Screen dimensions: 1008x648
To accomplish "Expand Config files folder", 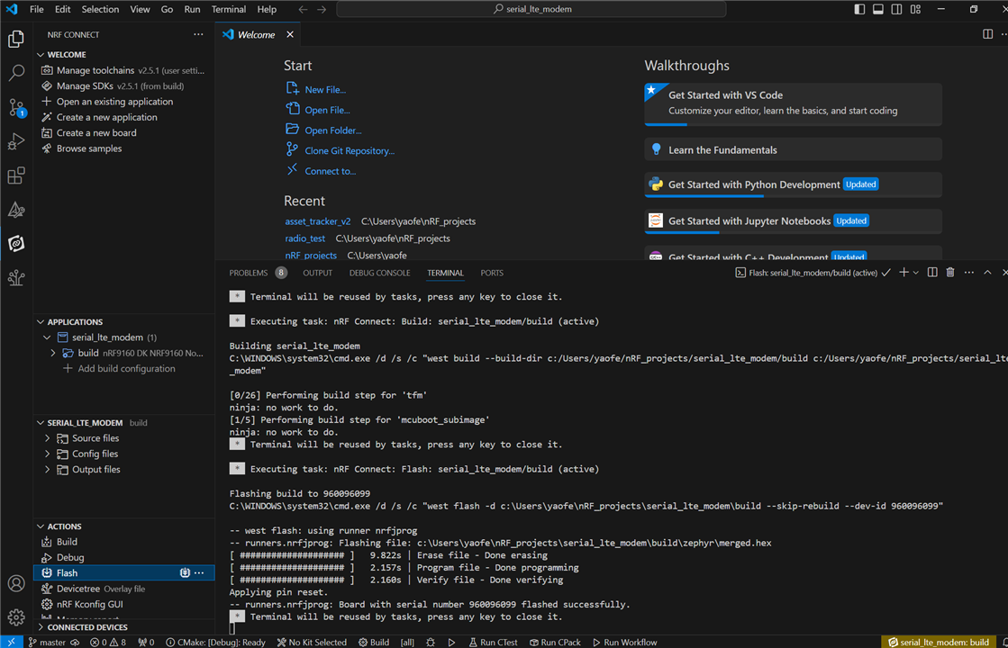I will [47, 454].
